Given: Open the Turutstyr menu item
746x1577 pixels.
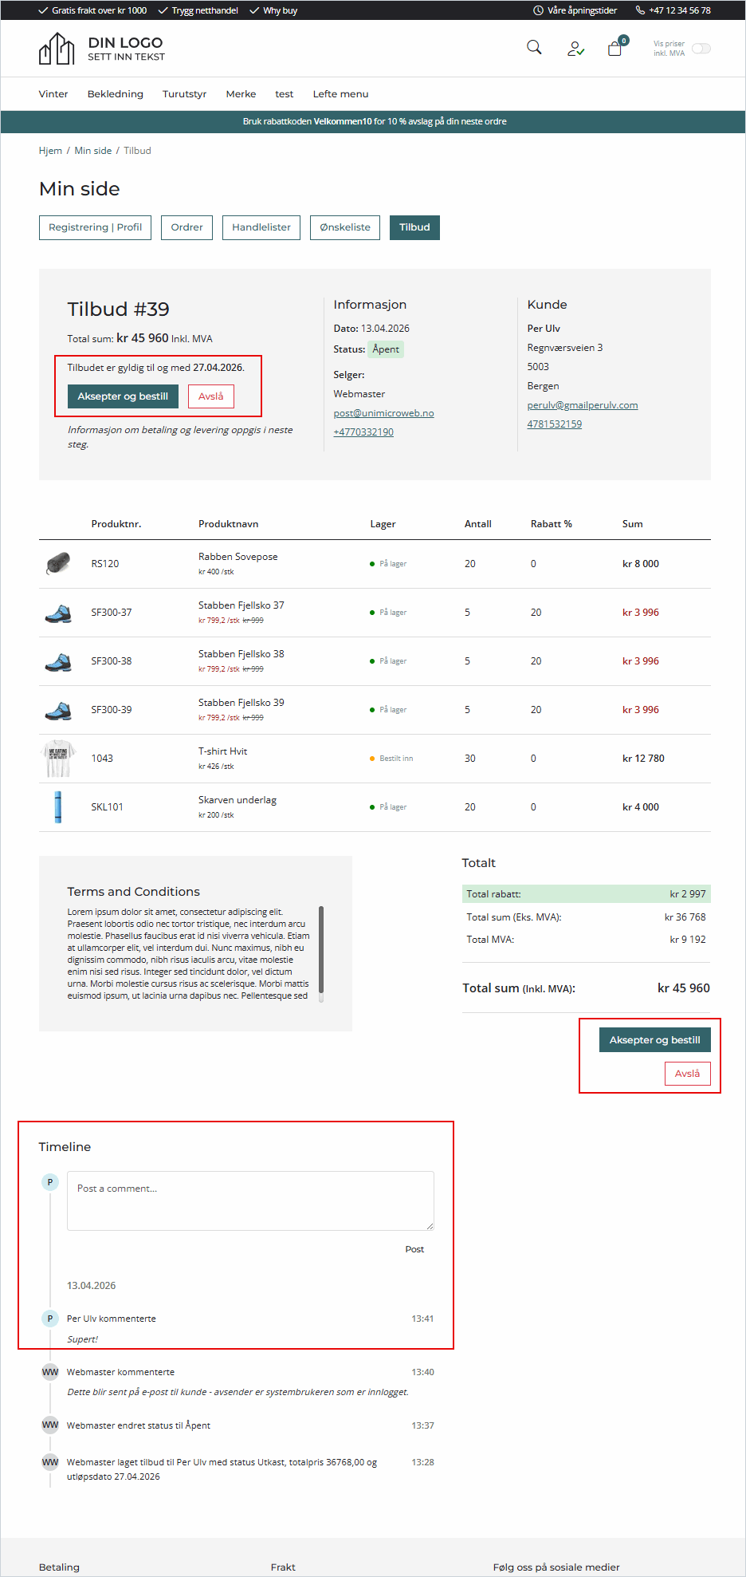Looking at the screenshot, I should click(x=184, y=94).
